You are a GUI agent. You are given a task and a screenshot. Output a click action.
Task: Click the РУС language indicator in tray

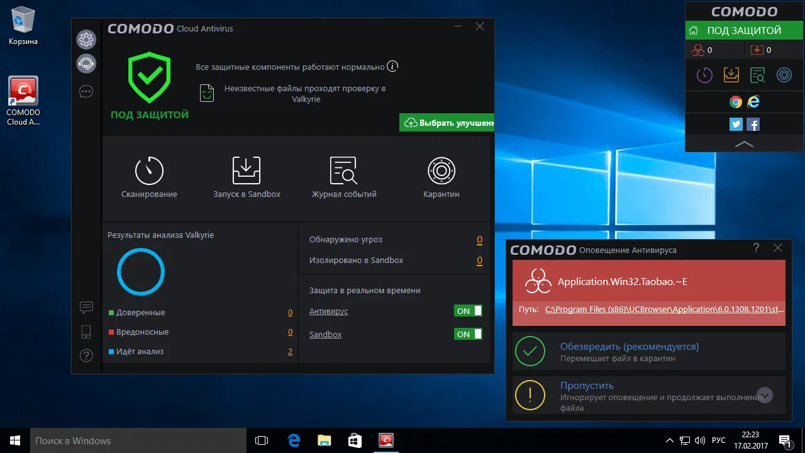[718, 440]
